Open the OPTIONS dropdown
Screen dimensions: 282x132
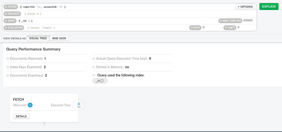point(245,7)
